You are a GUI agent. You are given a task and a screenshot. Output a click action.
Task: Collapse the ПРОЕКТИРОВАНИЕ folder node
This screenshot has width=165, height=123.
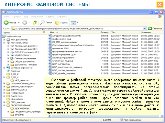pyautogui.click(x=4, y=105)
